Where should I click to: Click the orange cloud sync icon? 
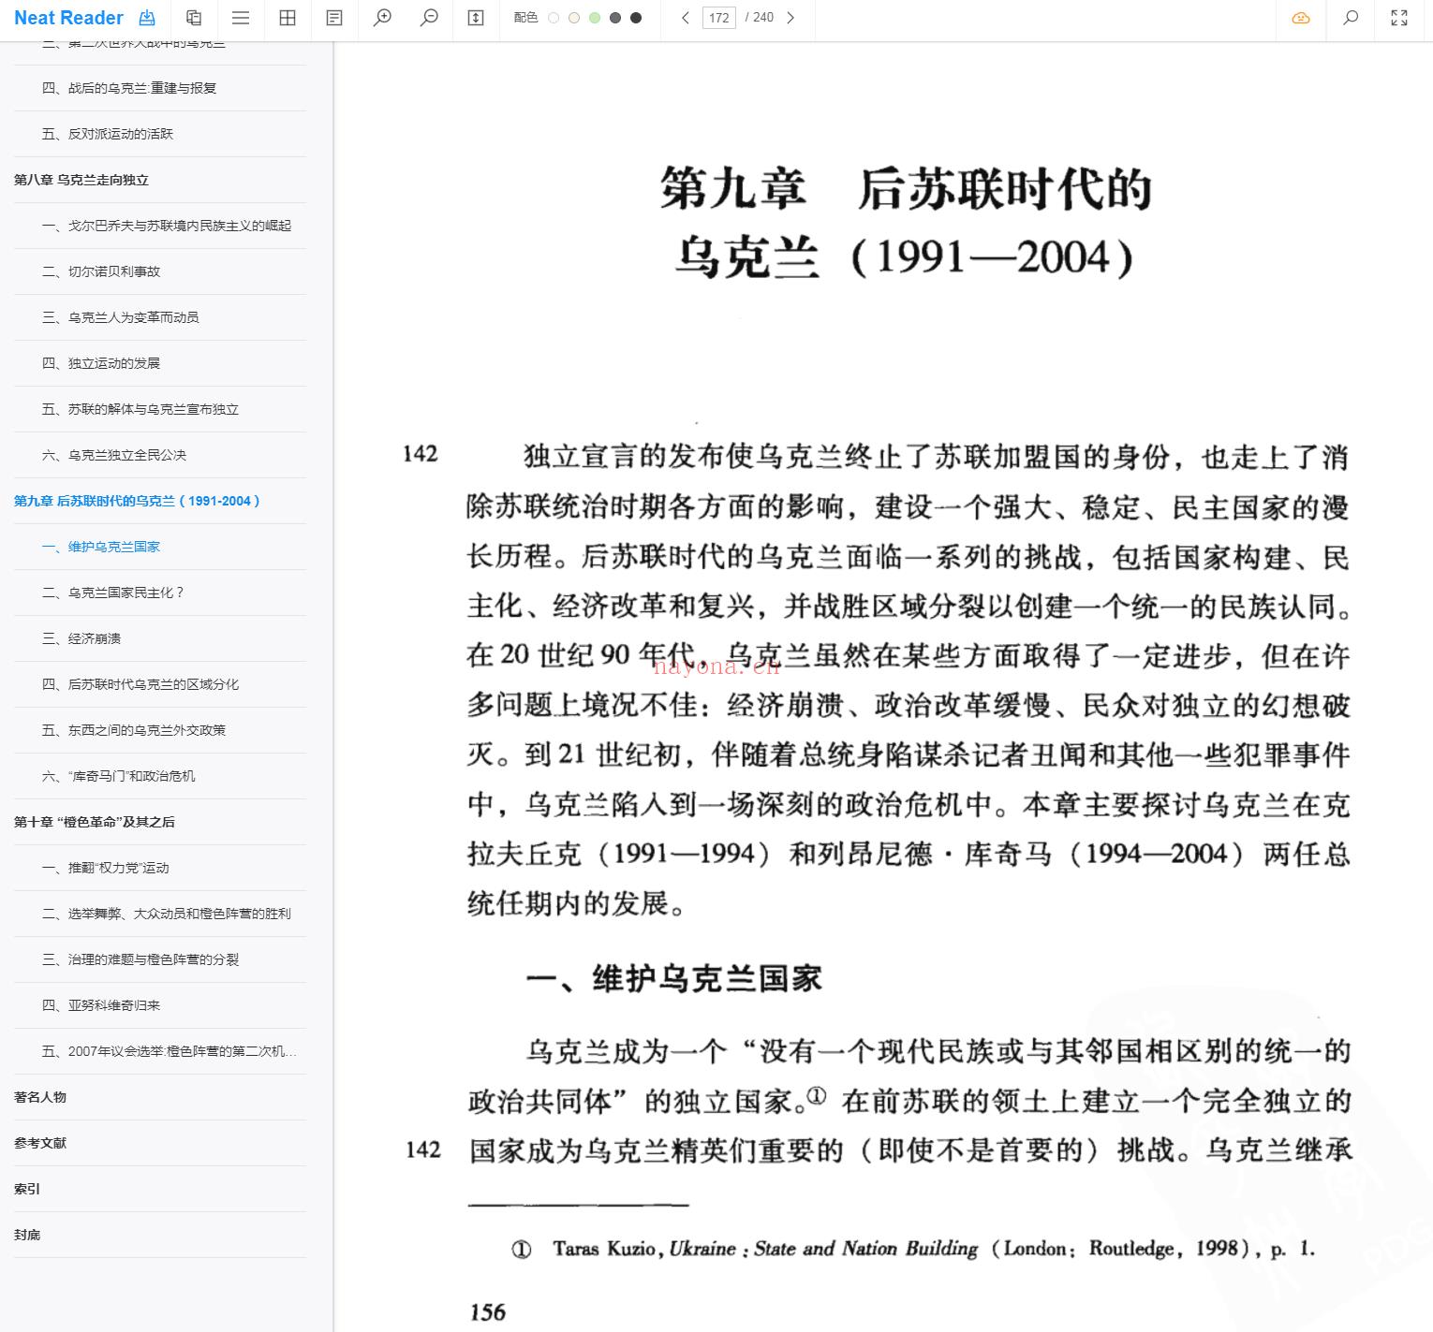point(1301,18)
